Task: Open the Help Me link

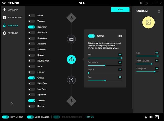Action: [x=89, y=117]
